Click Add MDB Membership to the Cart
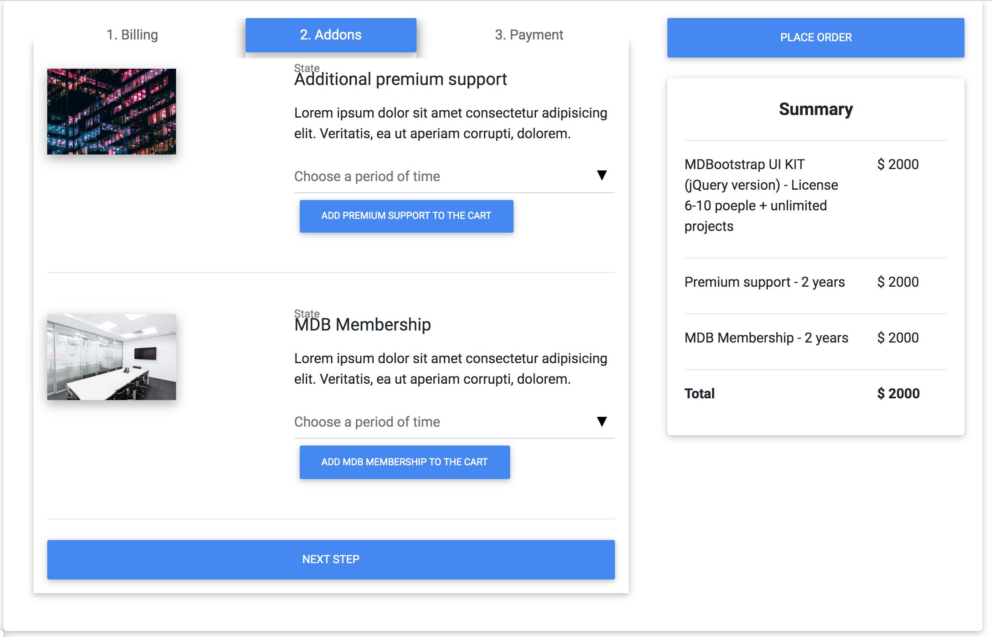992x637 pixels. [x=405, y=462]
